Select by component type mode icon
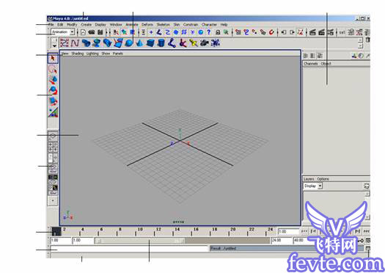The height and width of the screenshot is (273, 385). click(132, 32)
